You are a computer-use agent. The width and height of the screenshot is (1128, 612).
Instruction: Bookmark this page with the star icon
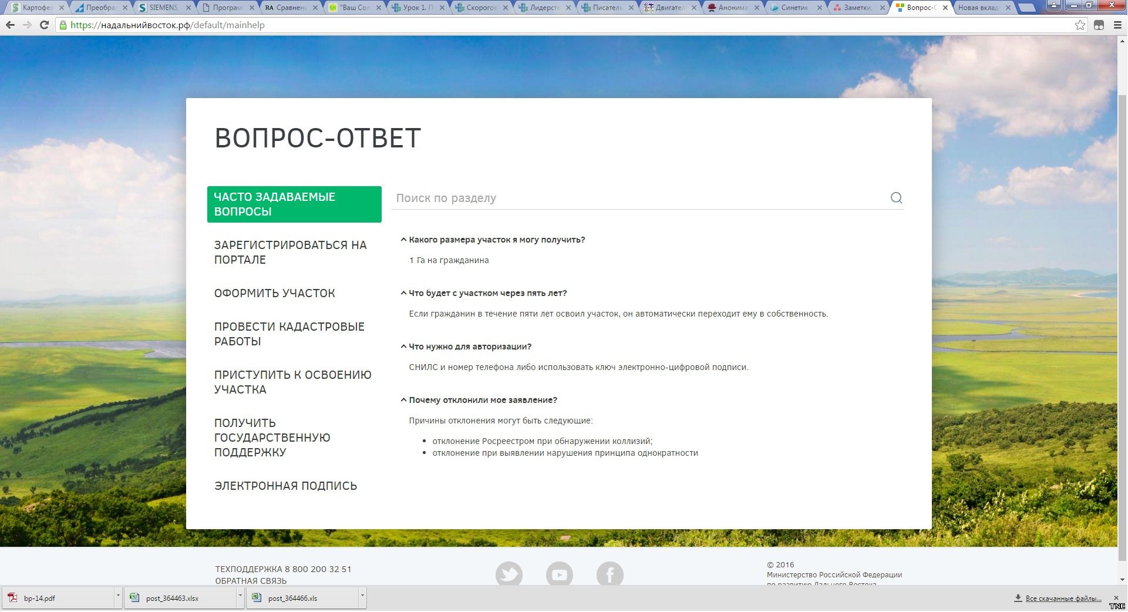(x=1080, y=25)
